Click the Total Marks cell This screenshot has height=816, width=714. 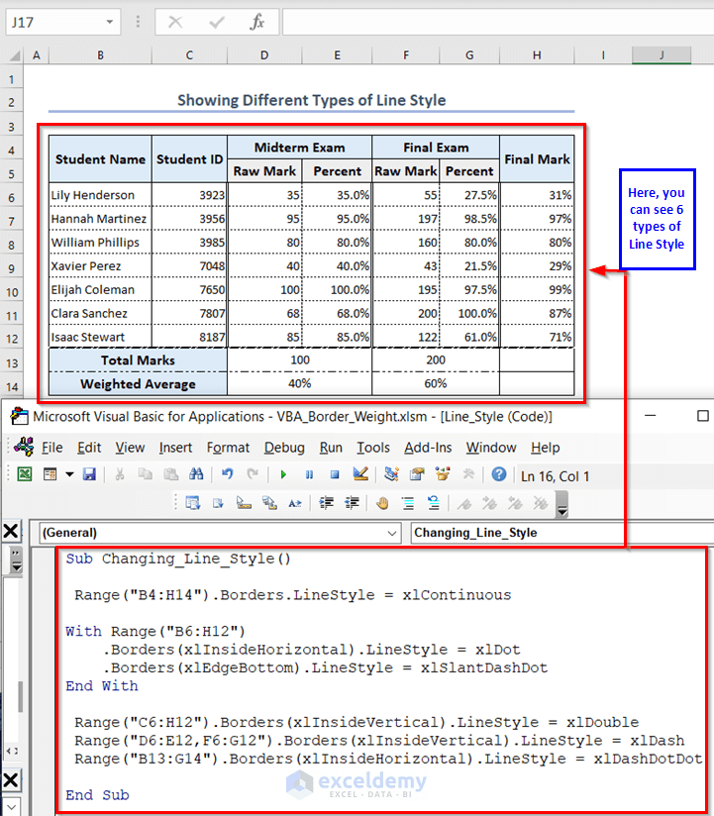click(x=138, y=360)
